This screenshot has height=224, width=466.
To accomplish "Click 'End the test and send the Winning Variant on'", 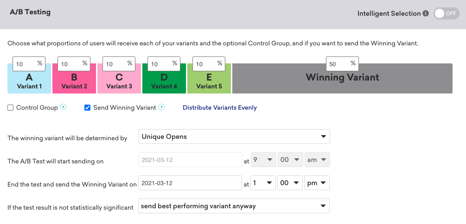I will 72,185.
